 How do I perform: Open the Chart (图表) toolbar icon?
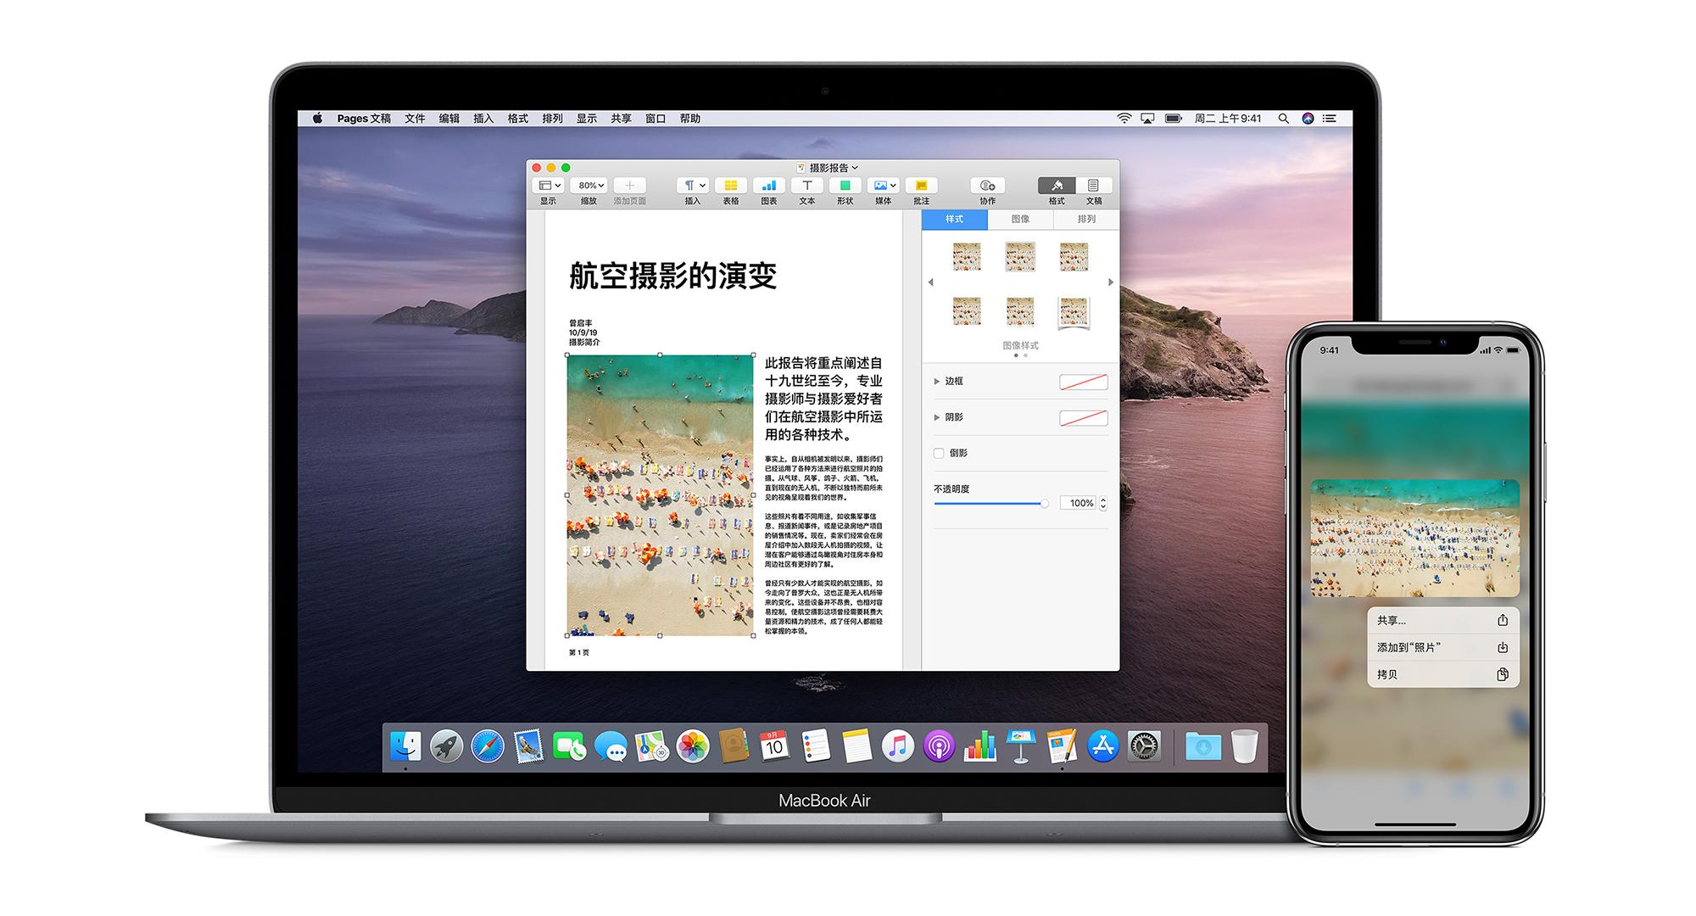768,186
